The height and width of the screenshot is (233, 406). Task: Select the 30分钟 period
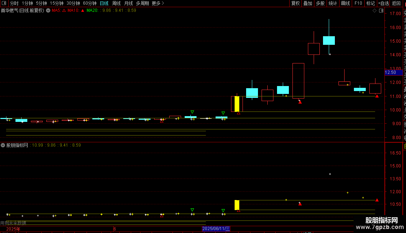(73, 3)
